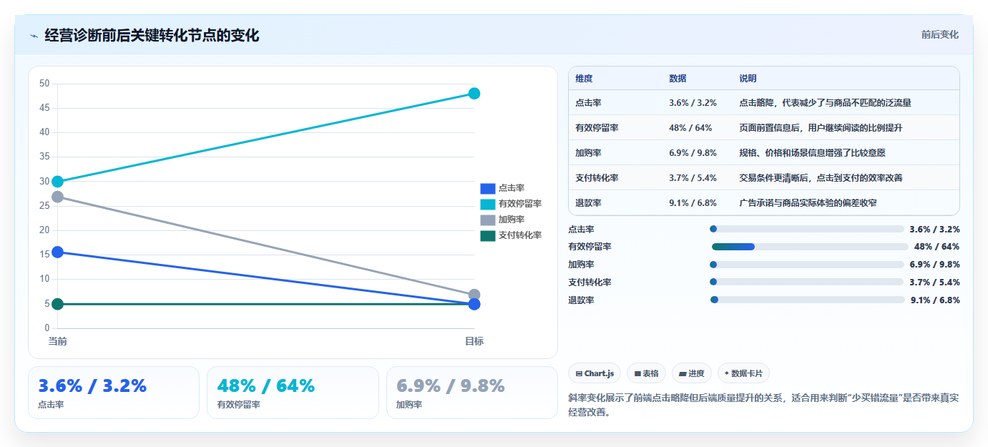This screenshot has height=447, width=988.
Task: Click the footer note starting with 斜率变化展示了
Action: point(763,405)
